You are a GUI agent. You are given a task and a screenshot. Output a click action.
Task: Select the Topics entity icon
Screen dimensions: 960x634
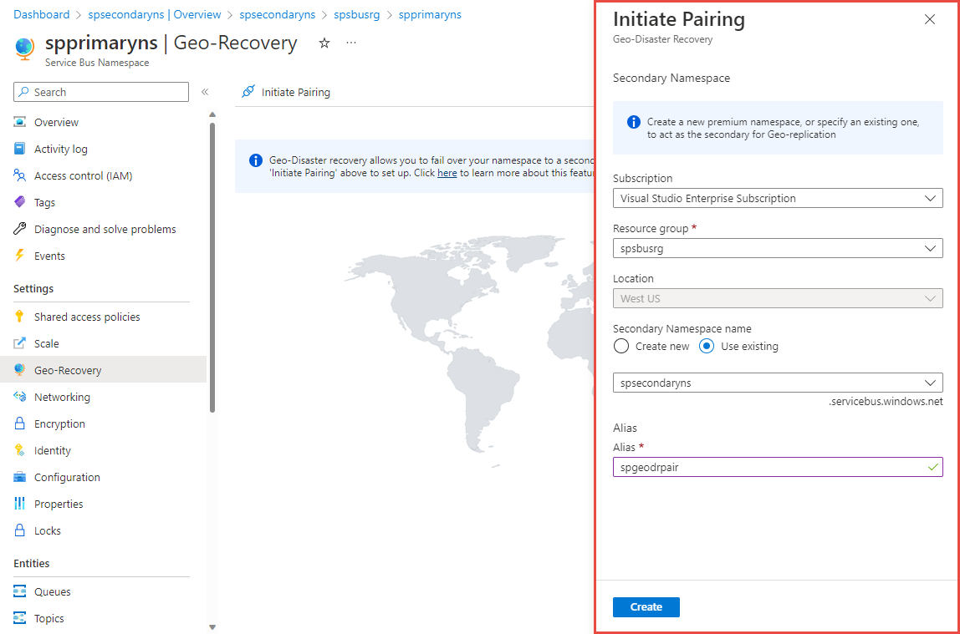point(20,618)
